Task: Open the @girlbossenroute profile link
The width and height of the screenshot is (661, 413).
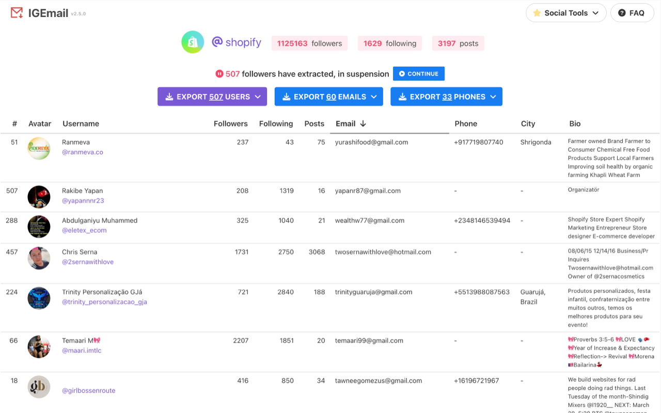Action: point(88,391)
